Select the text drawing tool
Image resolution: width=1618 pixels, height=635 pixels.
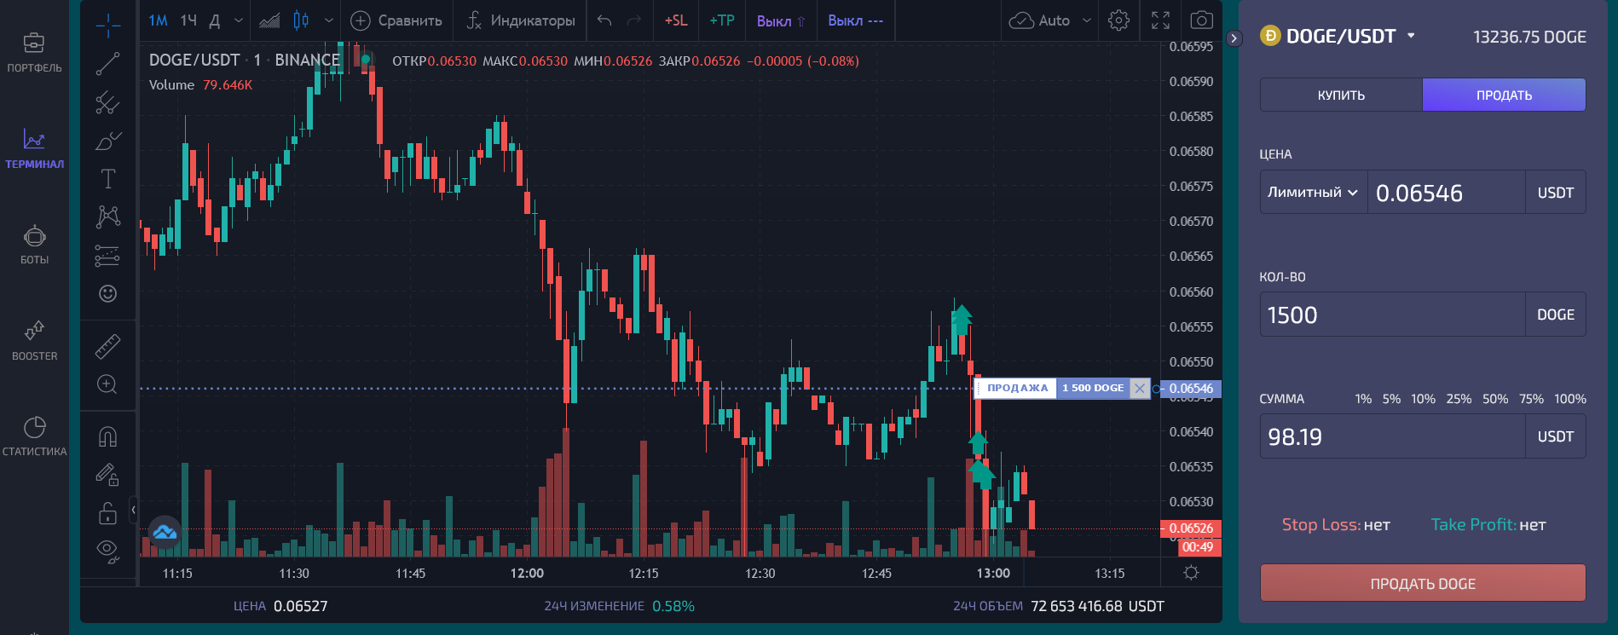coord(107,178)
